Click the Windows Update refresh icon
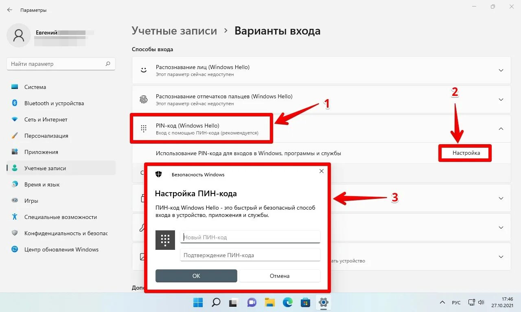This screenshot has width=521, height=312. (15, 249)
